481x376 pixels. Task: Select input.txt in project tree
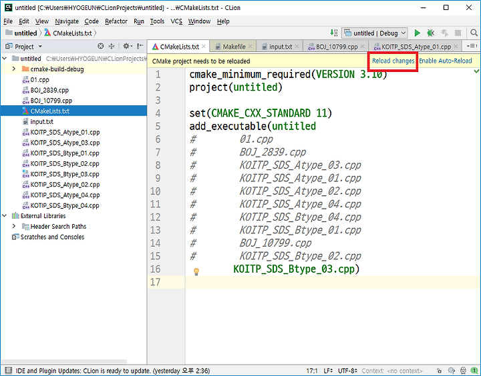41,121
